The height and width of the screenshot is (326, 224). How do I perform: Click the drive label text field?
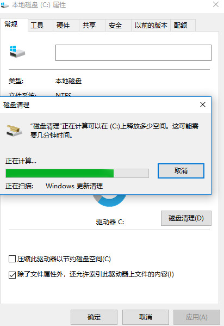[x=133, y=53]
